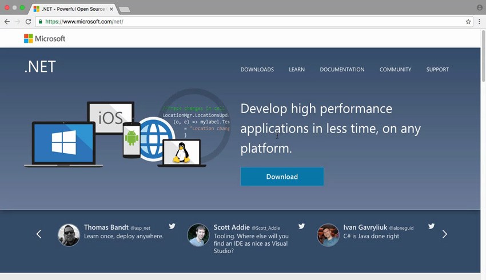This screenshot has width=486, height=280.
Task: Click 'C# is Java done right' quote
Action: pyautogui.click(x=371, y=236)
